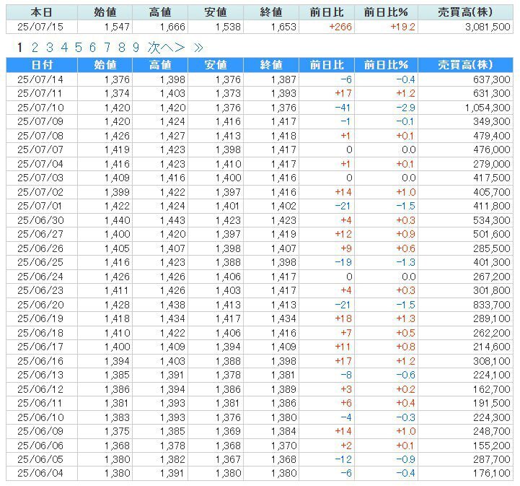Open page 3 of the history

point(50,48)
